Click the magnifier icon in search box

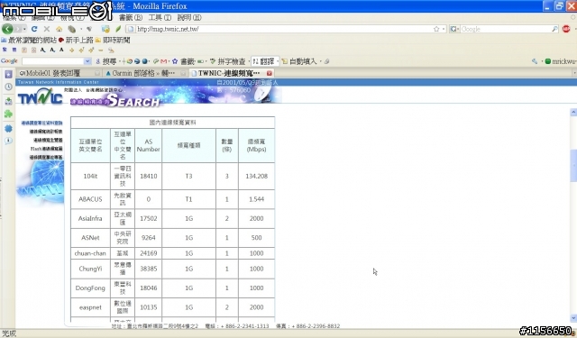click(x=554, y=29)
